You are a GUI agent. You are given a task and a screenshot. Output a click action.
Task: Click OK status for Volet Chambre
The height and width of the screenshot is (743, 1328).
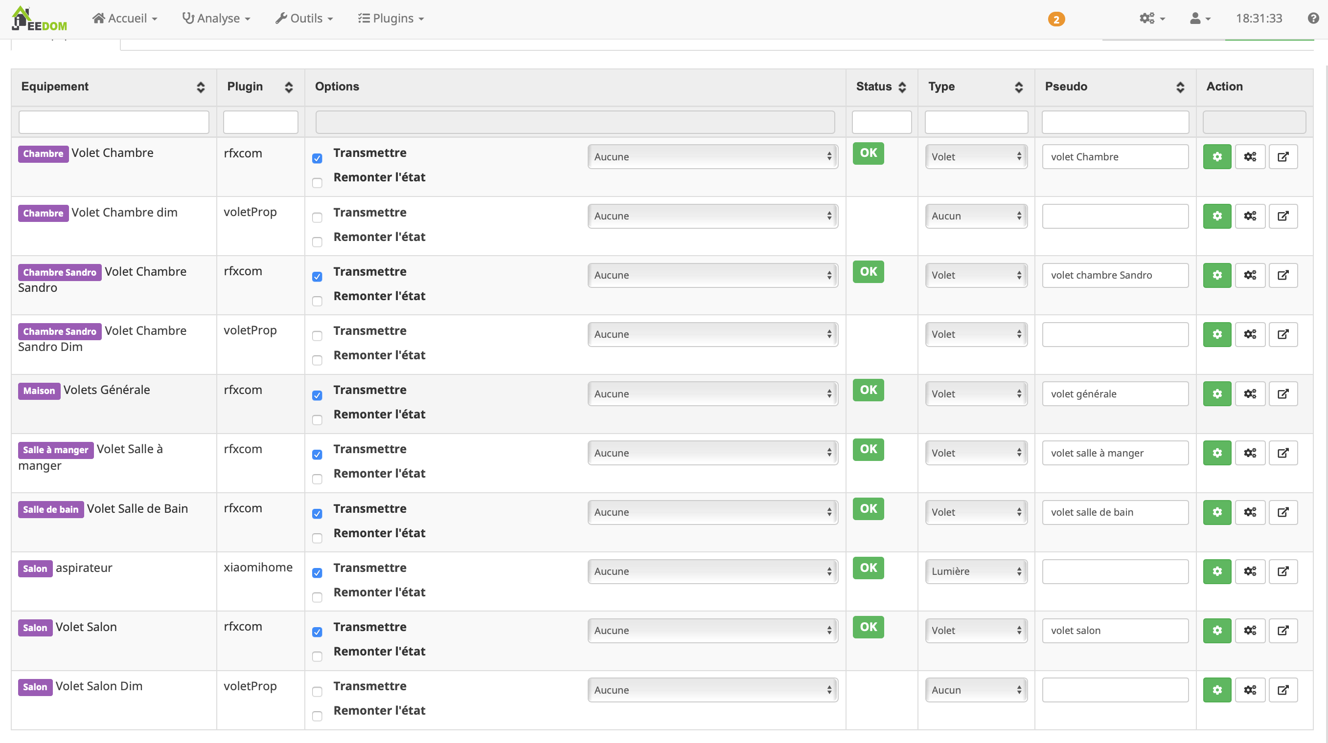tap(868, 153)
